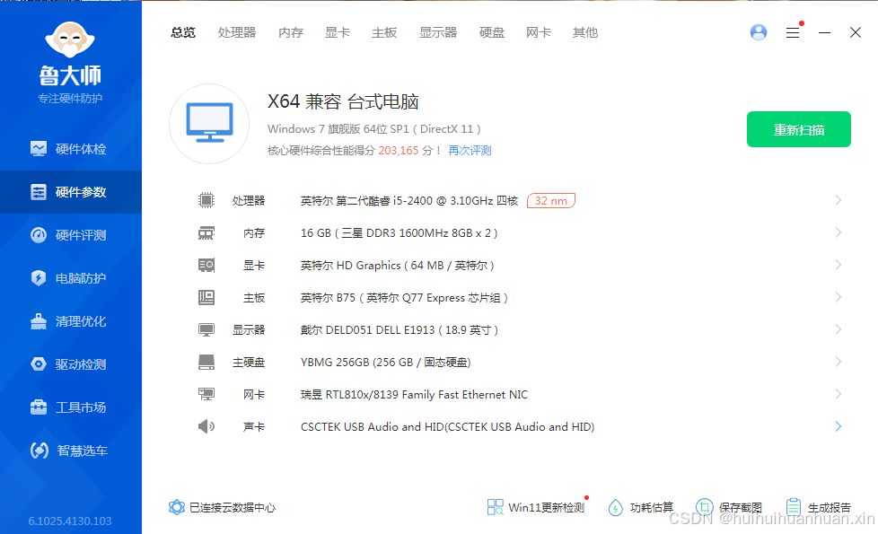Switch to the 主板 tab
The image size is (878, 534).
[384, 32]
